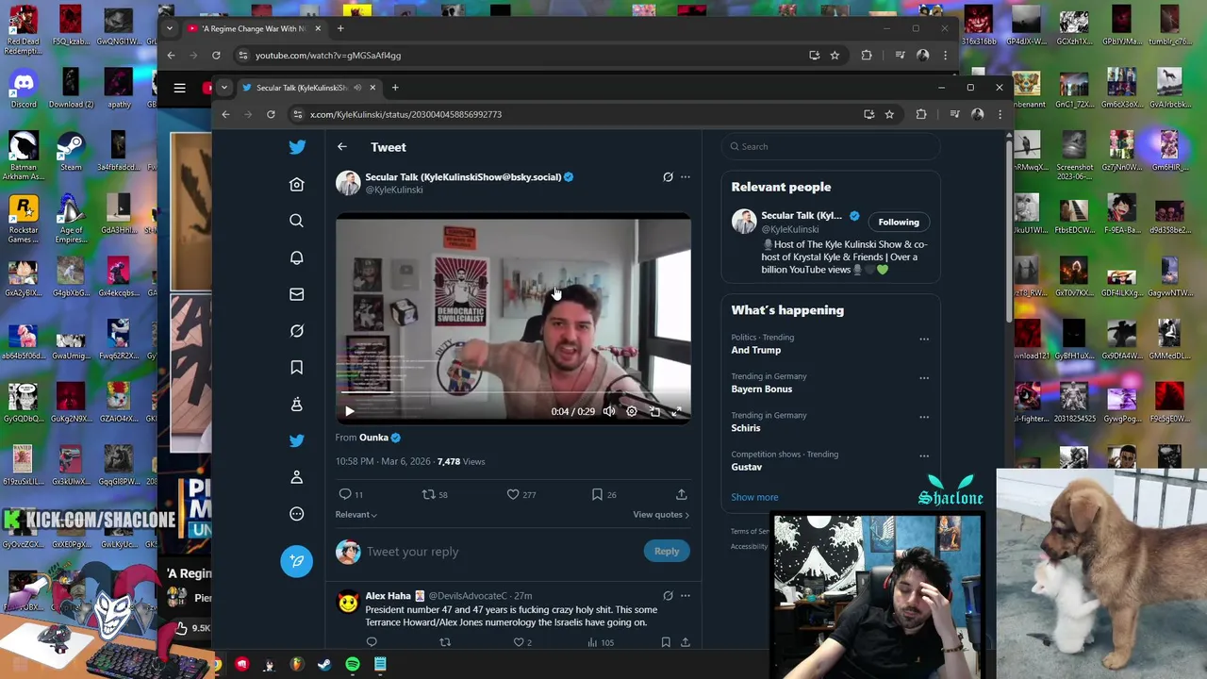The image size is (1207, 679).
Task: Click Show more under What's happening
Action: click(754, 497)
